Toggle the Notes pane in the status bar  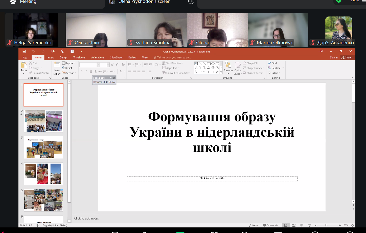[x=254, y=225]
